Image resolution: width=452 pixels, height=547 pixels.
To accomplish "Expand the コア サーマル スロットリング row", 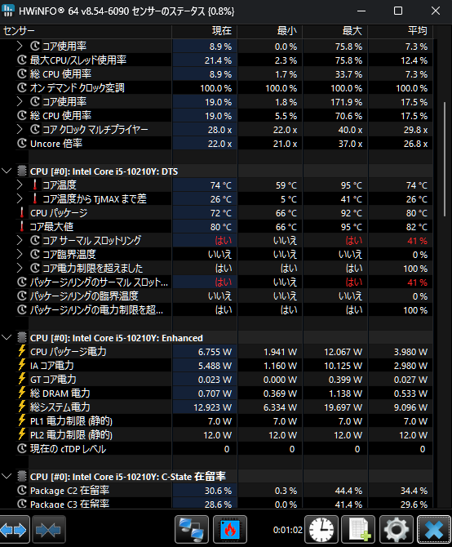I will coord(20,240).
